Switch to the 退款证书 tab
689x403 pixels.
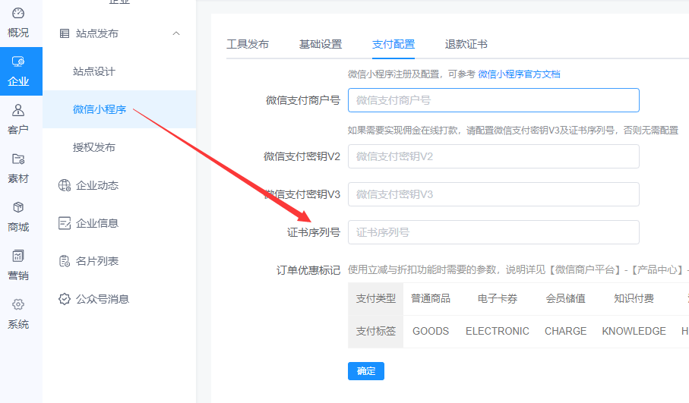(466, 44)
